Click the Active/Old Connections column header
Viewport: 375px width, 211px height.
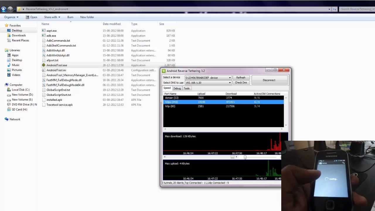267,94
